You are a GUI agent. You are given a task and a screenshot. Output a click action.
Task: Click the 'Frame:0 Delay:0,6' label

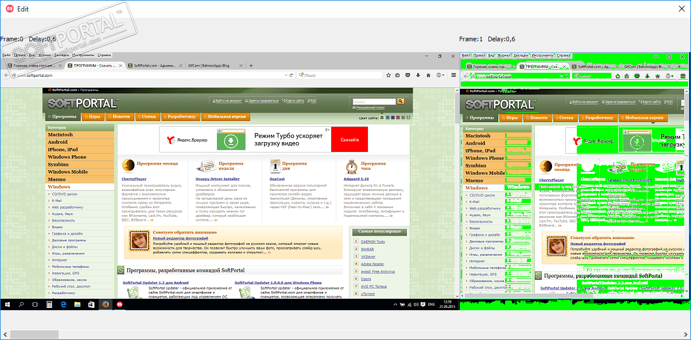(x=28, y=39)
